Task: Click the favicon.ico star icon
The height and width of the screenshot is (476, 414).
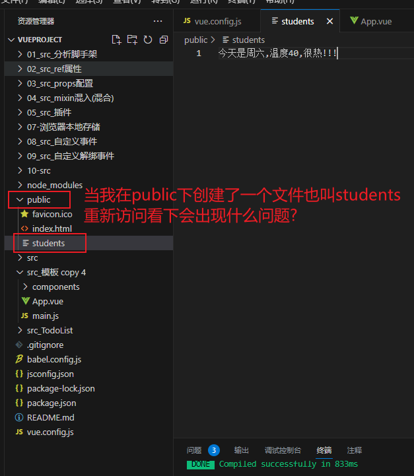Action: [x=24, y=214]
